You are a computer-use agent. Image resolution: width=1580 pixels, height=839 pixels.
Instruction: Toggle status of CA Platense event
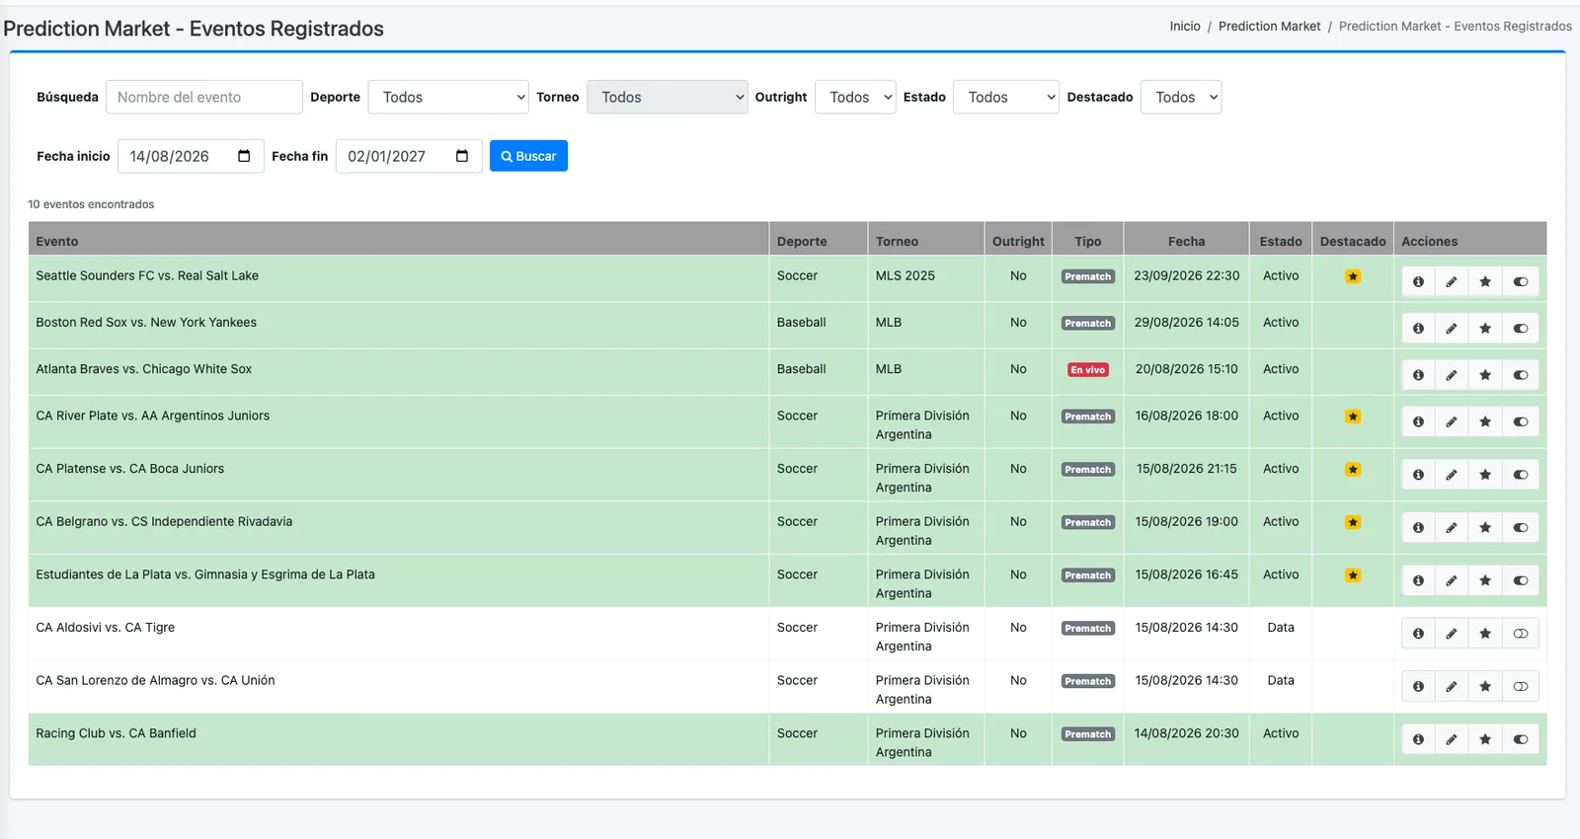pyautogui.click(x=1521, y=475)
